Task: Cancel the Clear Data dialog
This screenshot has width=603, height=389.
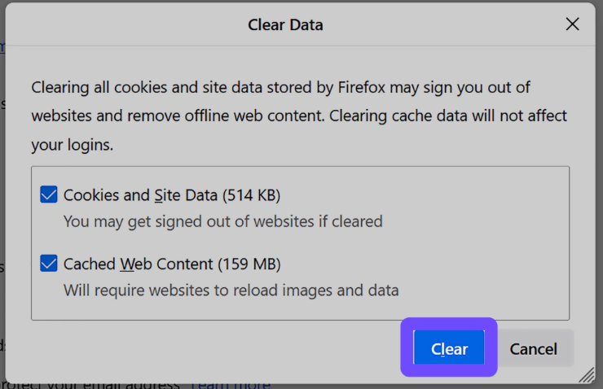Action: 534,348
